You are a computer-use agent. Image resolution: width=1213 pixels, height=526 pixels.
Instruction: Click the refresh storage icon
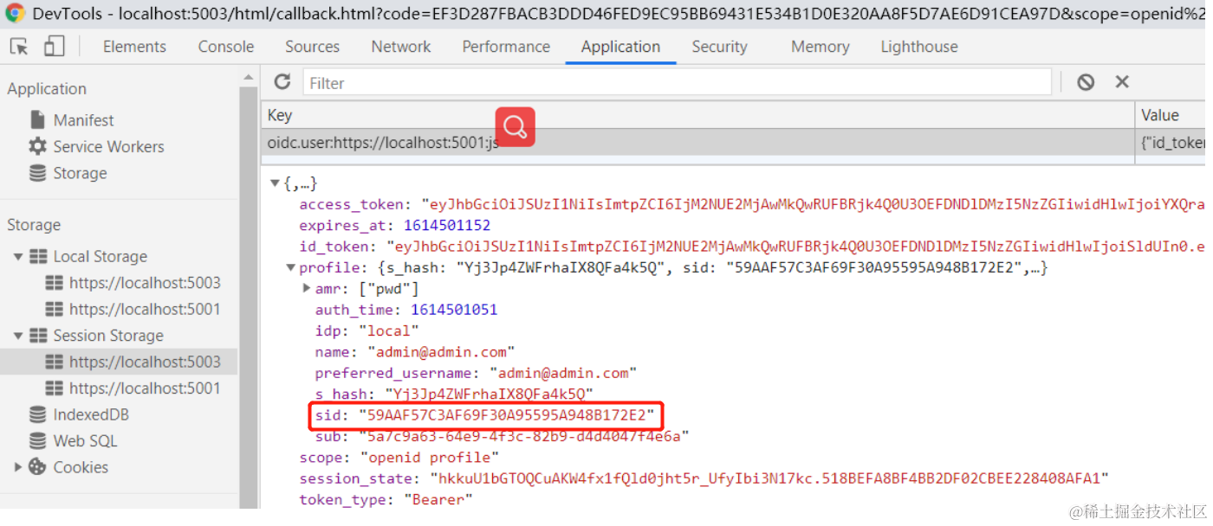[282, 82]
